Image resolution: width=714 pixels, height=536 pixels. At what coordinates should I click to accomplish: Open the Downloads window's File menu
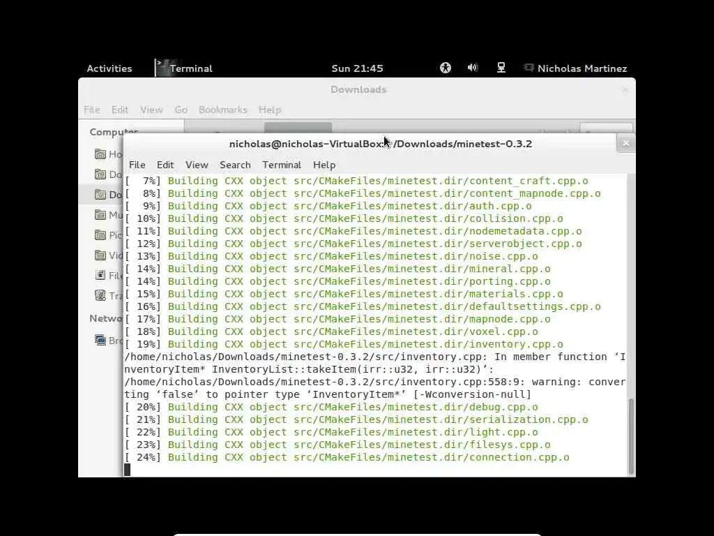click(x=91, y=110)
